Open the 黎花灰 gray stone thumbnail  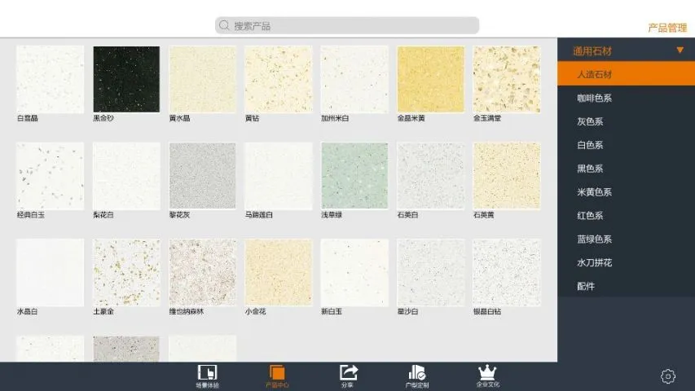click(x=202, y=176)
